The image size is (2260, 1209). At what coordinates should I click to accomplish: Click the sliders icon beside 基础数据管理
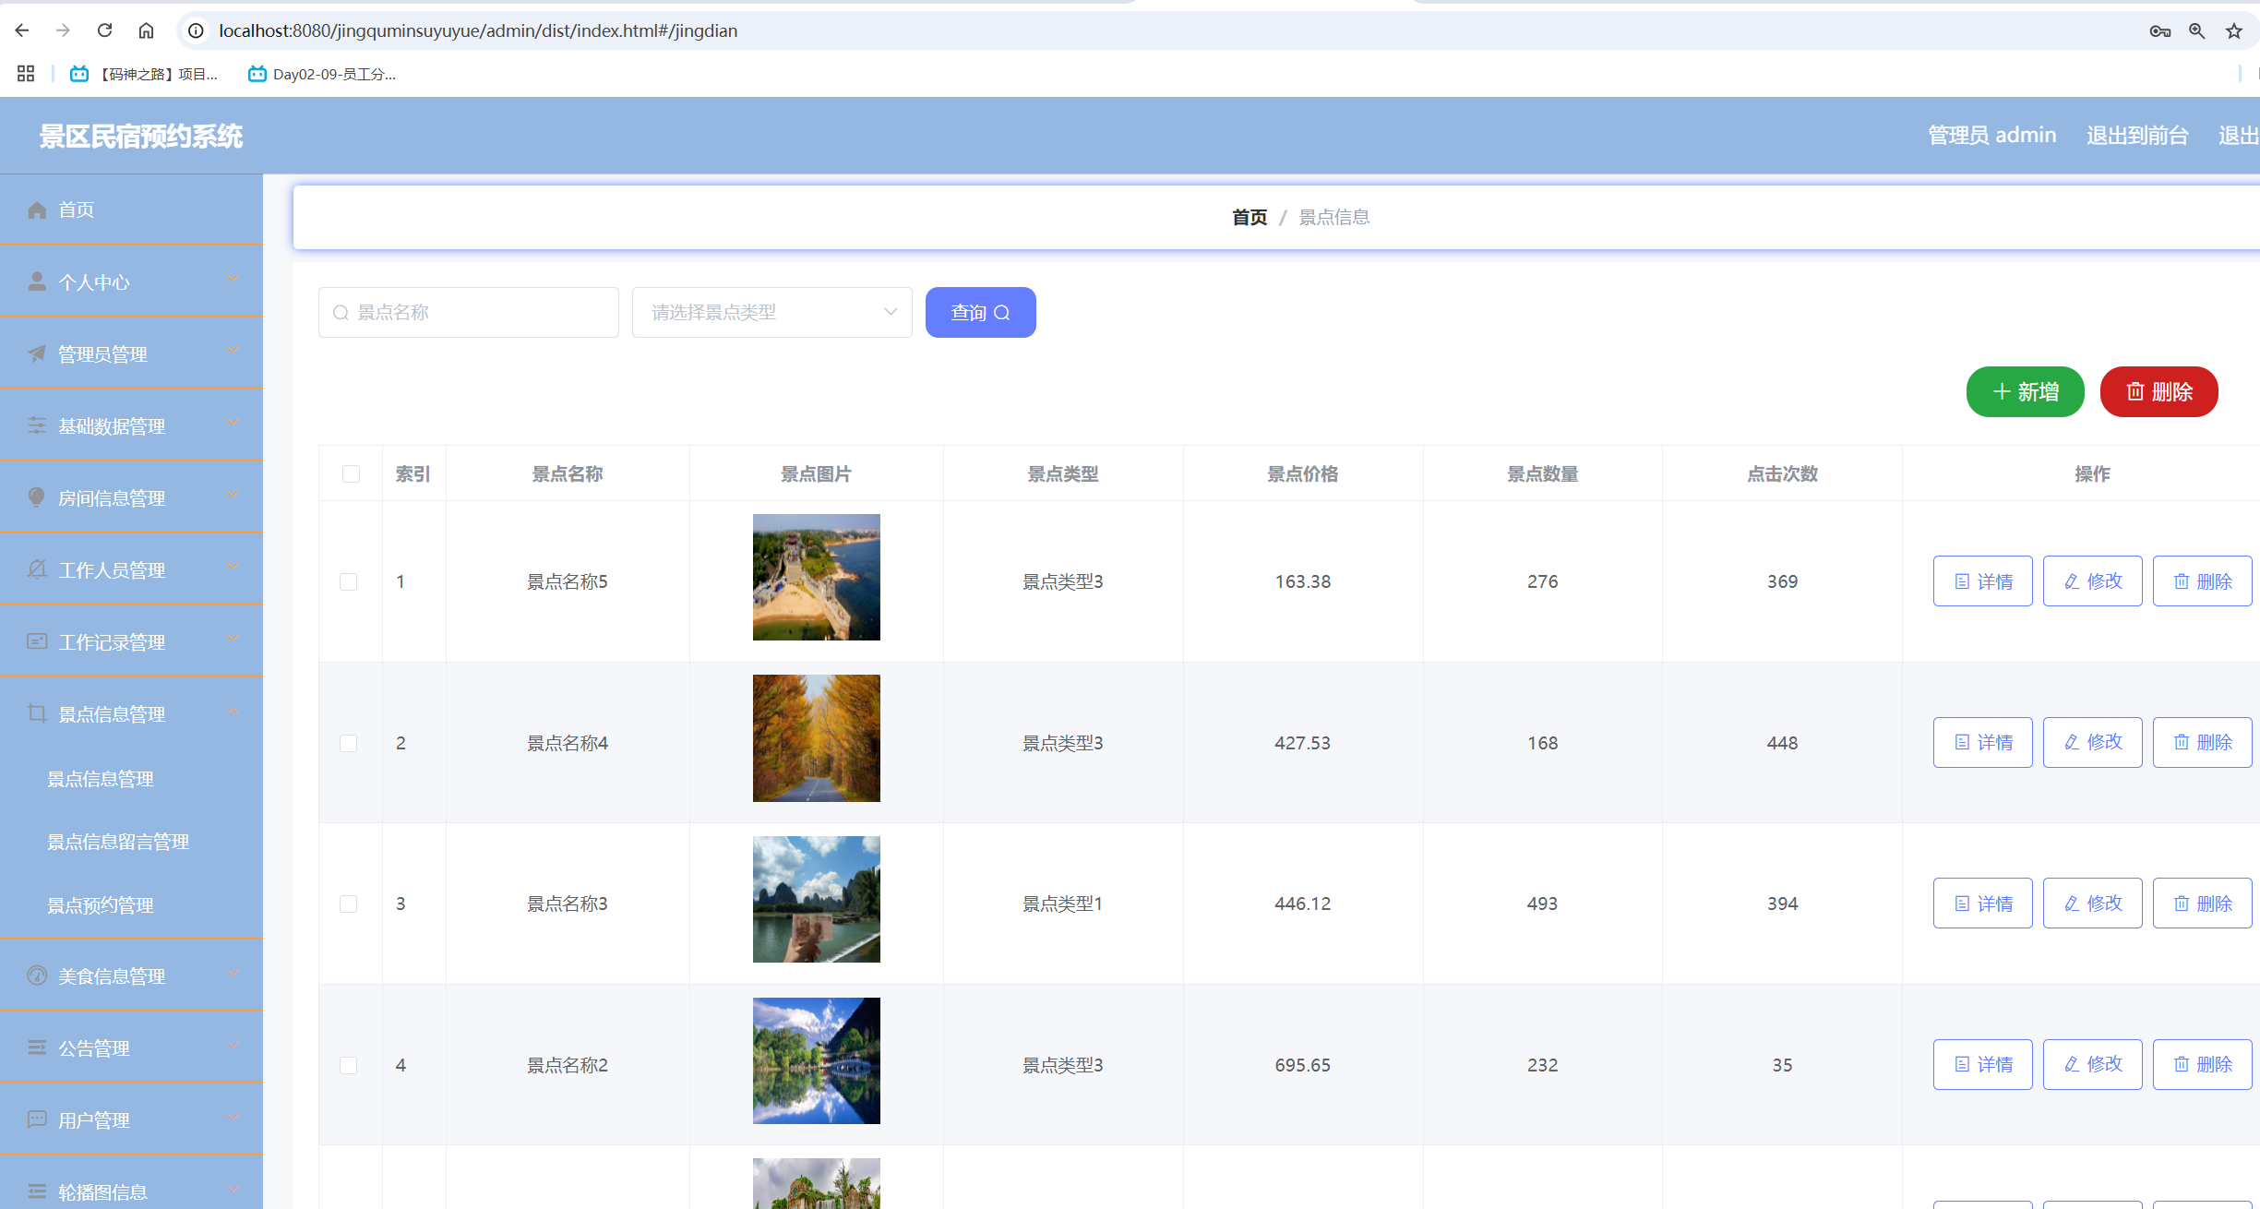point(37,425)
